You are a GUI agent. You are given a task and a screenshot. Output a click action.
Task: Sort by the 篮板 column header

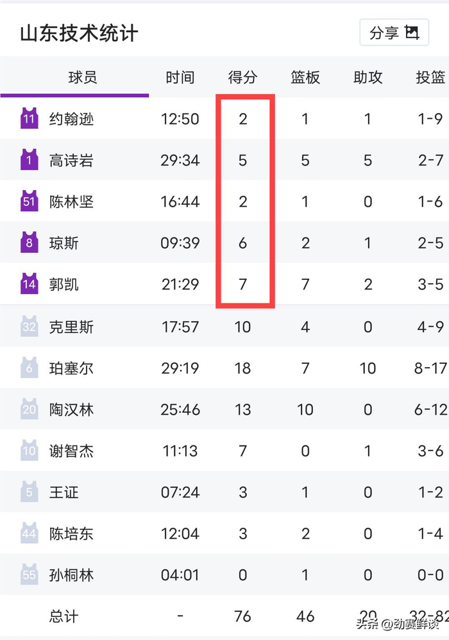click(x=305, y=77)
